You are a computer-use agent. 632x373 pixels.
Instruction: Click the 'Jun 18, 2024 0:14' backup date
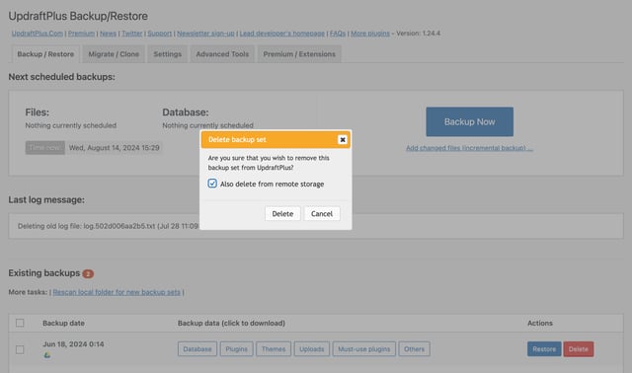[x=73, y=344]
